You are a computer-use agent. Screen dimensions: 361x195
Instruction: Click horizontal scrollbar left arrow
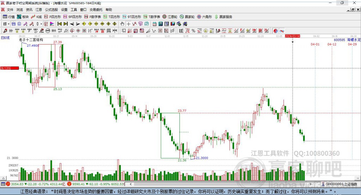click(130, 184)
